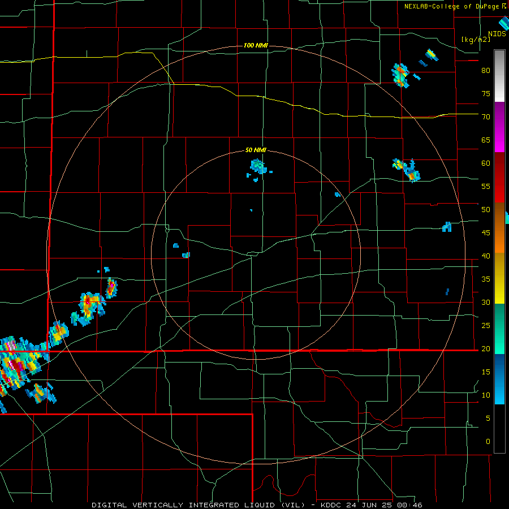Click the 70 value on the color scale
509x509 pixels.
[x=486, y=117]
